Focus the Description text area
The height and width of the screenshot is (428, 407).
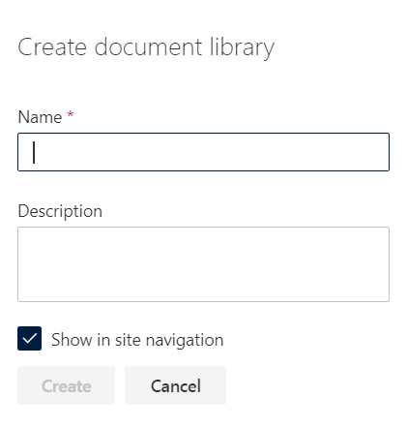point(203,264)
